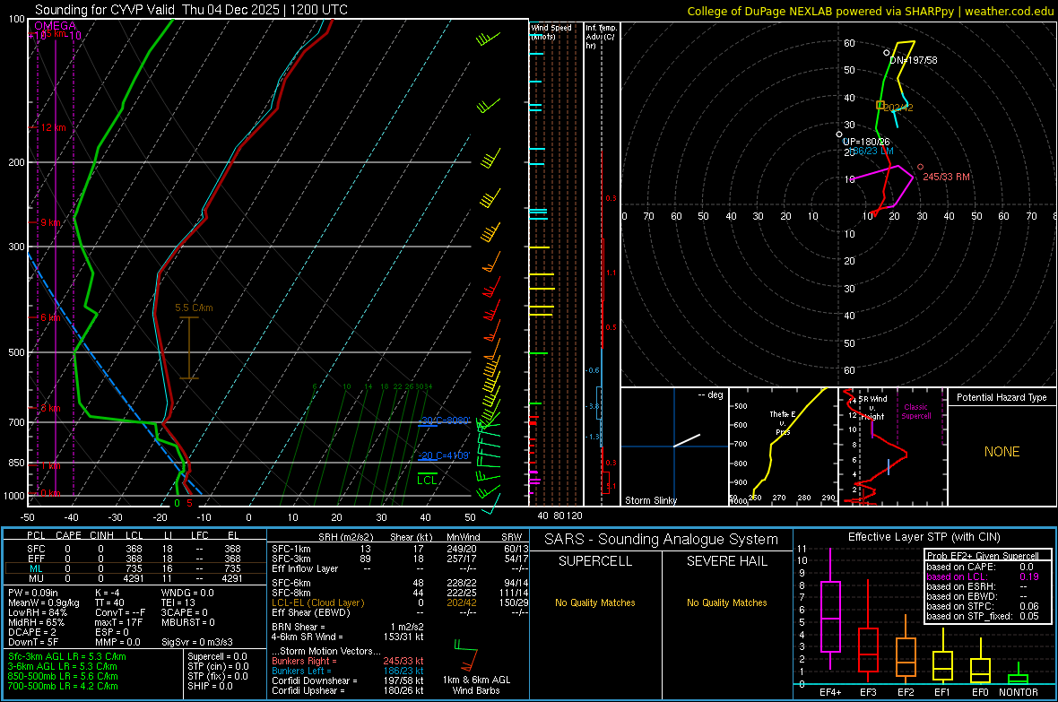Click the 4-6km SR Wind value
Viewport: 1058px width, 702px height.
tap(348, 637)
